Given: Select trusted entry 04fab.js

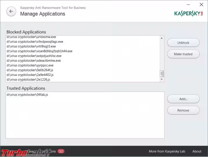Looking at the screenshot, I should click(85, 94).
